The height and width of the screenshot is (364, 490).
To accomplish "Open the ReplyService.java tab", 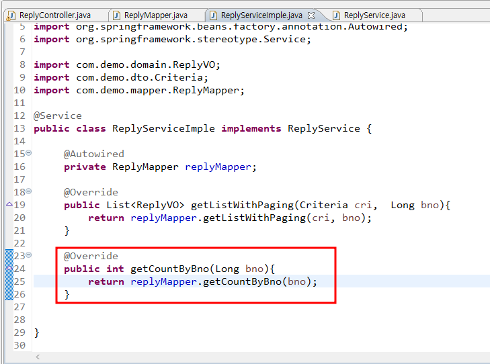I will coord(374,15).
